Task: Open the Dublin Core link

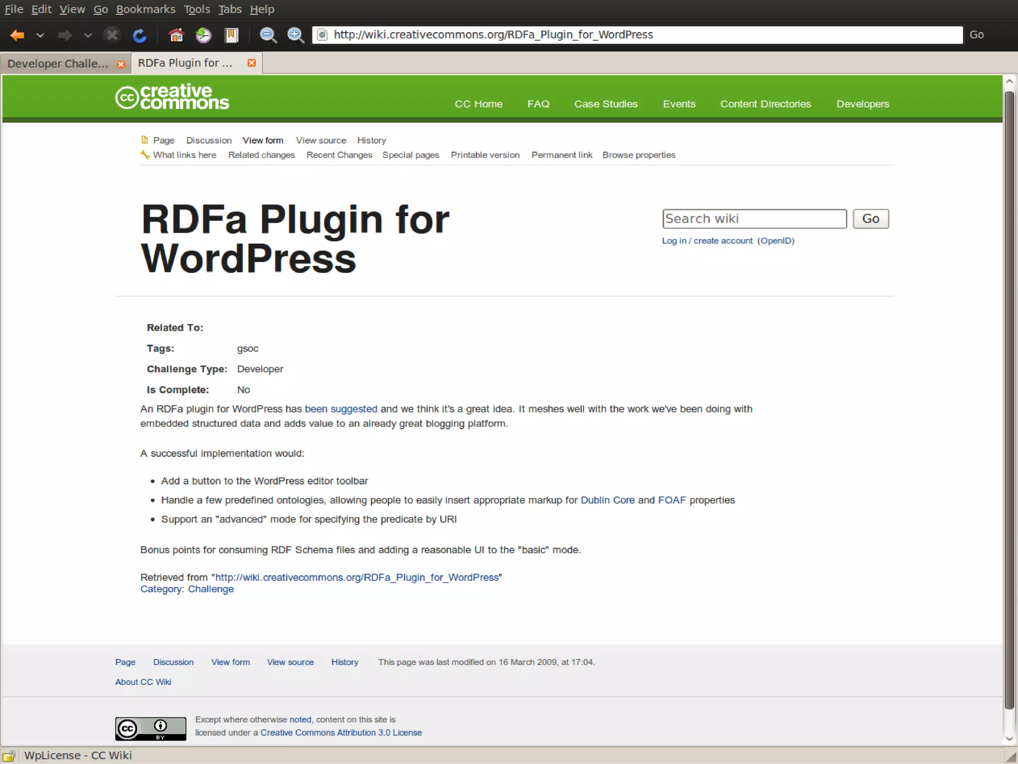Action: [x=607, y=500]
